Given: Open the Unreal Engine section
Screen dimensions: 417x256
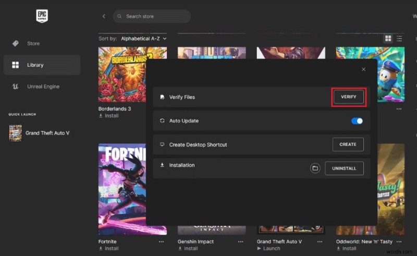Looking at the screenshot, I should [x=42, y=87].
